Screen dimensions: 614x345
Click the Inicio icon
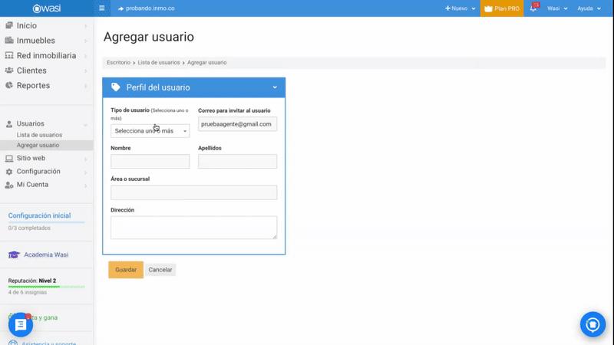(8, 25)
